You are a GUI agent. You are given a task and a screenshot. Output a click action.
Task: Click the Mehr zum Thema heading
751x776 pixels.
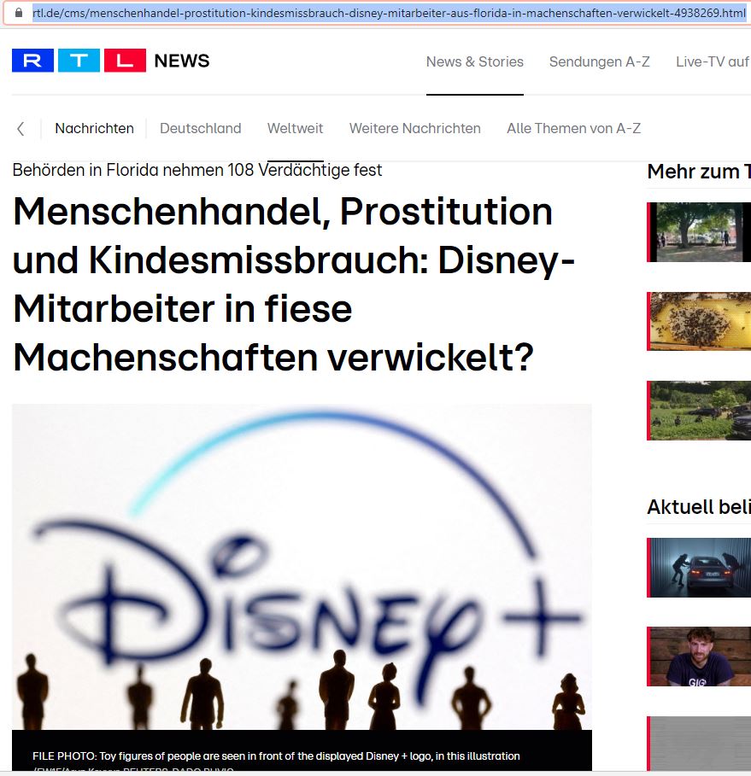pos(698,172)
